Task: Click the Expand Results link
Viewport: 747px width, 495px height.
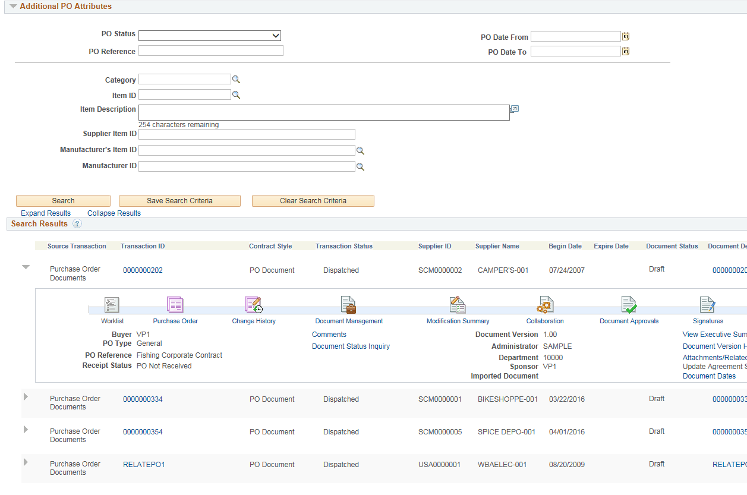Action: pyautogui.click(x=46, y=213)
